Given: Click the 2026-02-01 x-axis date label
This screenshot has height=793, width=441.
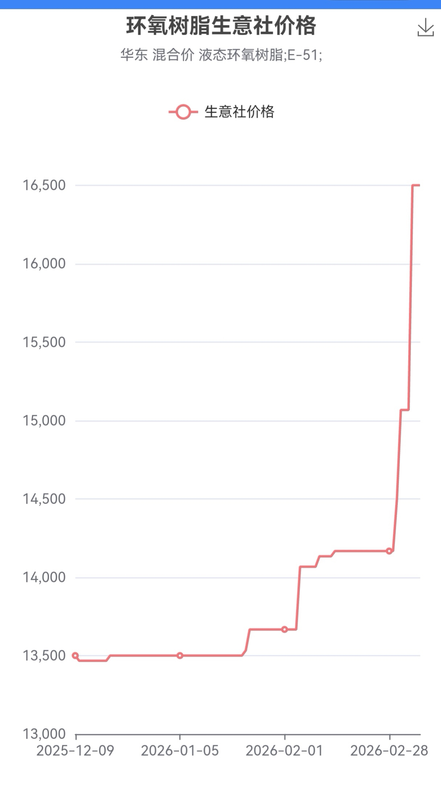Looking at the screenshot, I should (285, 750).
